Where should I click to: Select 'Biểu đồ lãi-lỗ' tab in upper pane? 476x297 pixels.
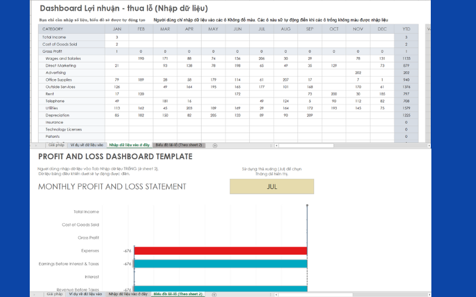178,145
